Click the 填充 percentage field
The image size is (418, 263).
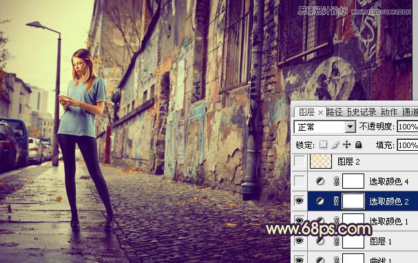coord(408,145)
